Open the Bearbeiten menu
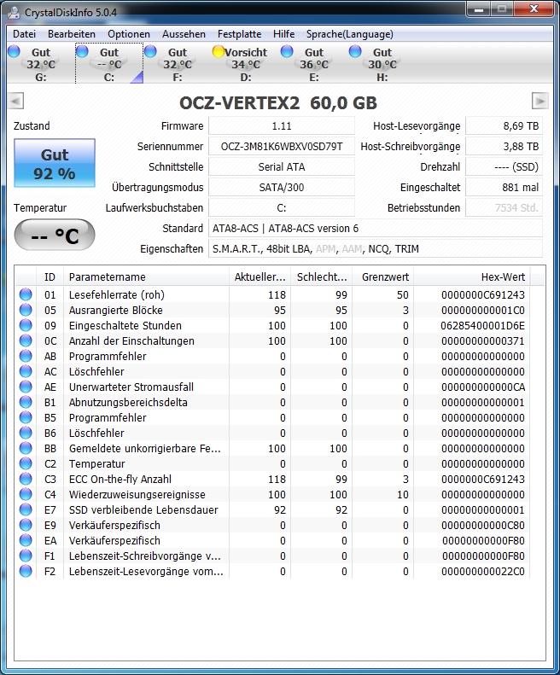The height and width of the screenshot is (675, 560). click(x=72, y=34)
